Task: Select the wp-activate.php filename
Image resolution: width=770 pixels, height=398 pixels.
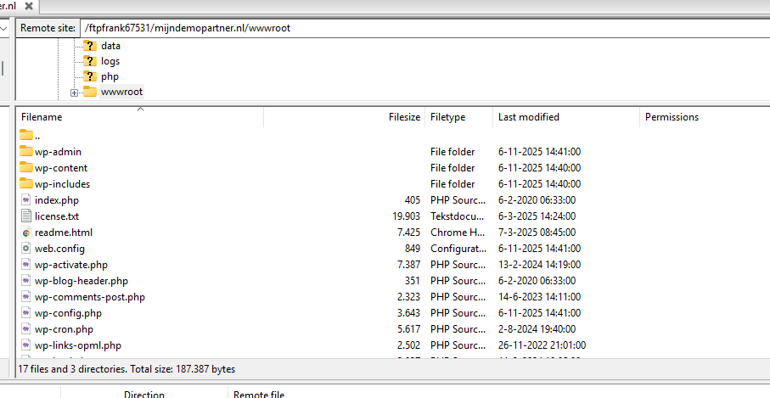Action: click(x=71, y=265)
